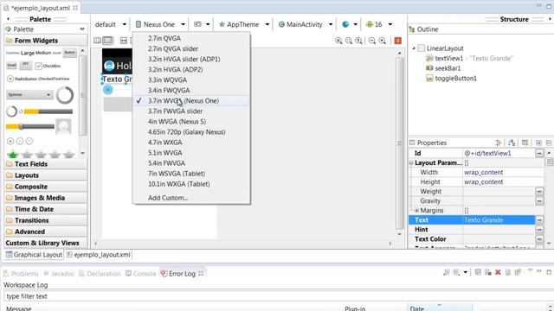The width and height of the screenshot is (554, 311).
Task: Edit the Id property value field
Action: click(x=499, y=154)
